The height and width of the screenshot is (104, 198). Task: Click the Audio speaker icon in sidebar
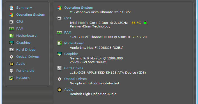click(x=11, y=64)
